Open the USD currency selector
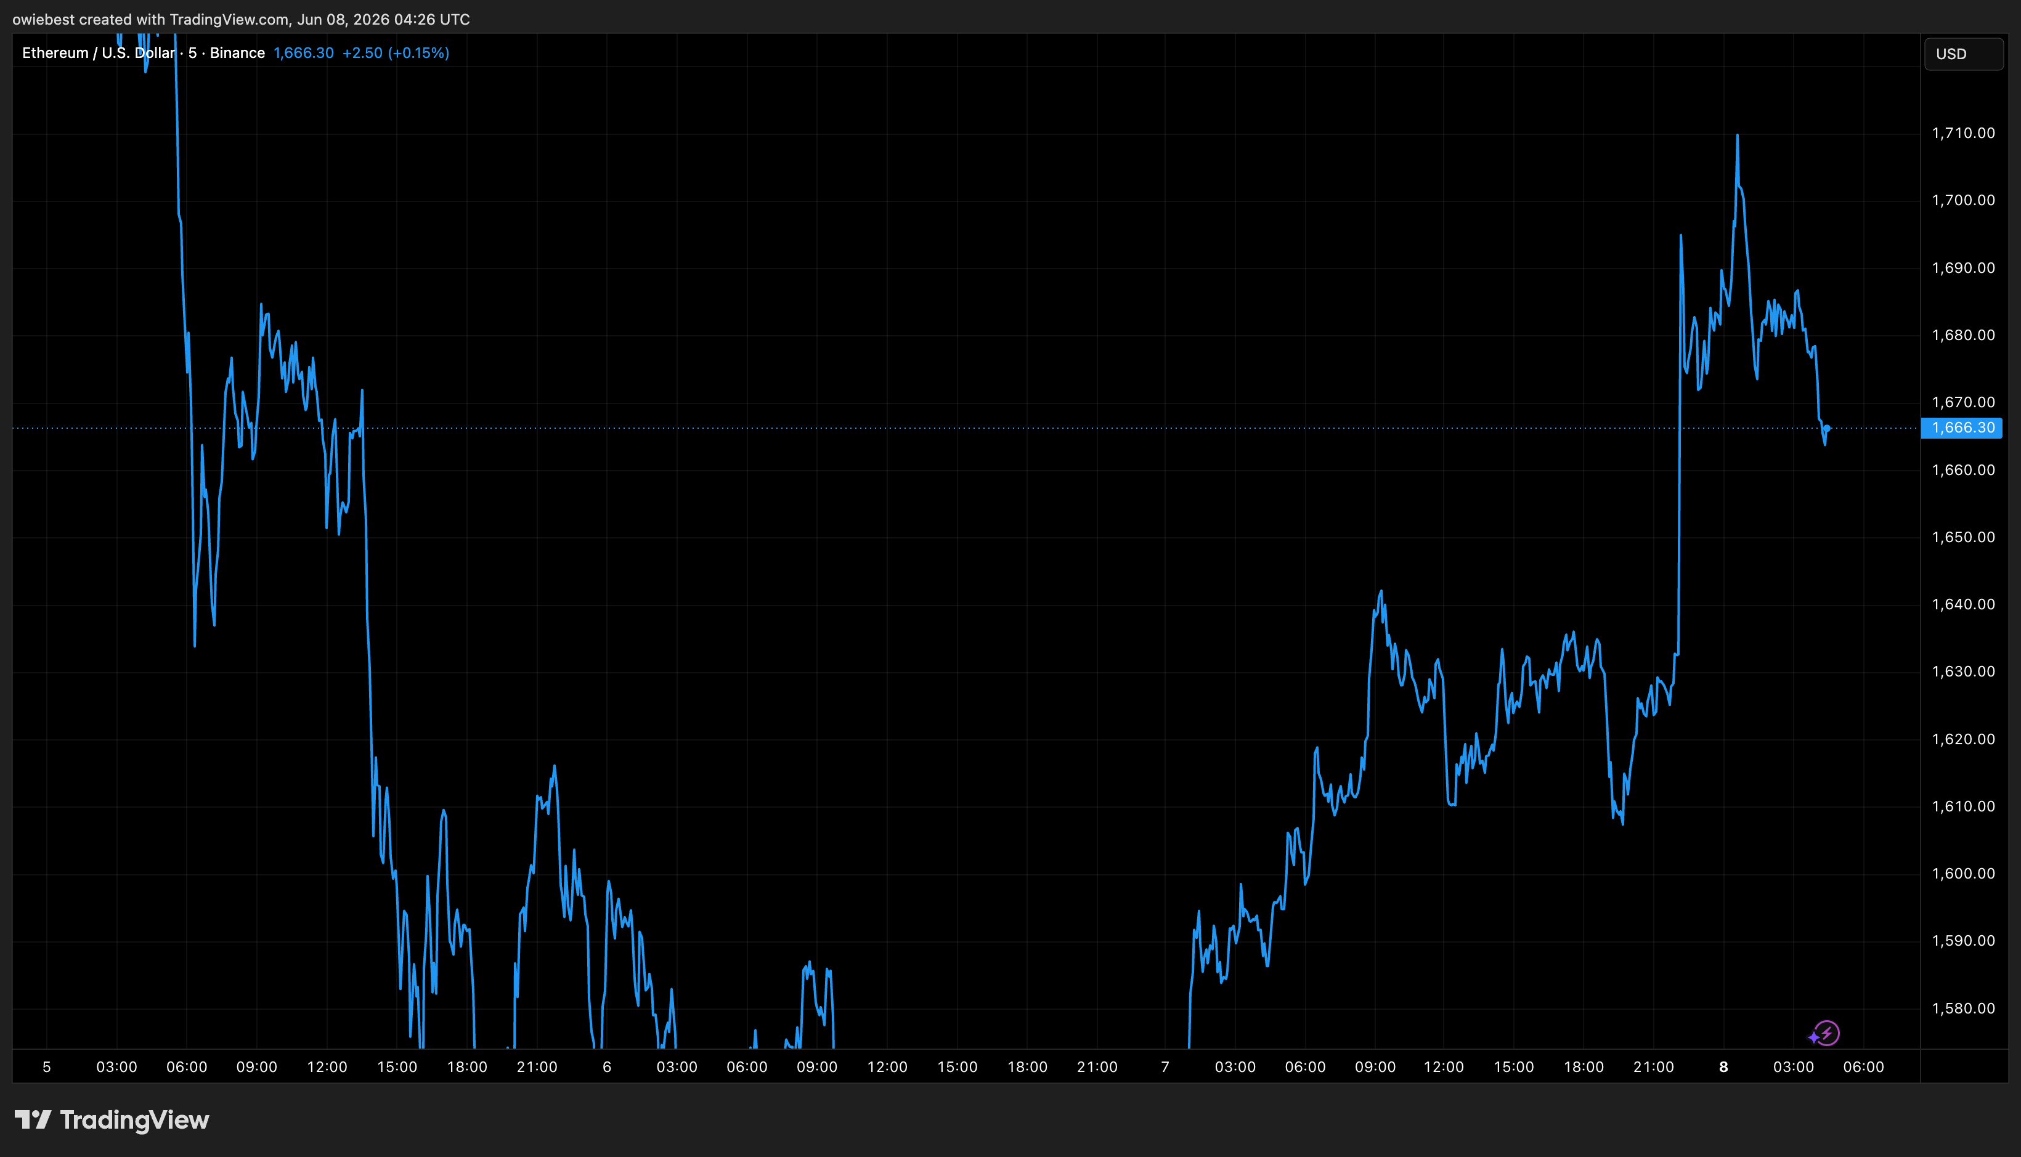2021x1157 pixels. pyautogui.click(x=1964, y=54)
